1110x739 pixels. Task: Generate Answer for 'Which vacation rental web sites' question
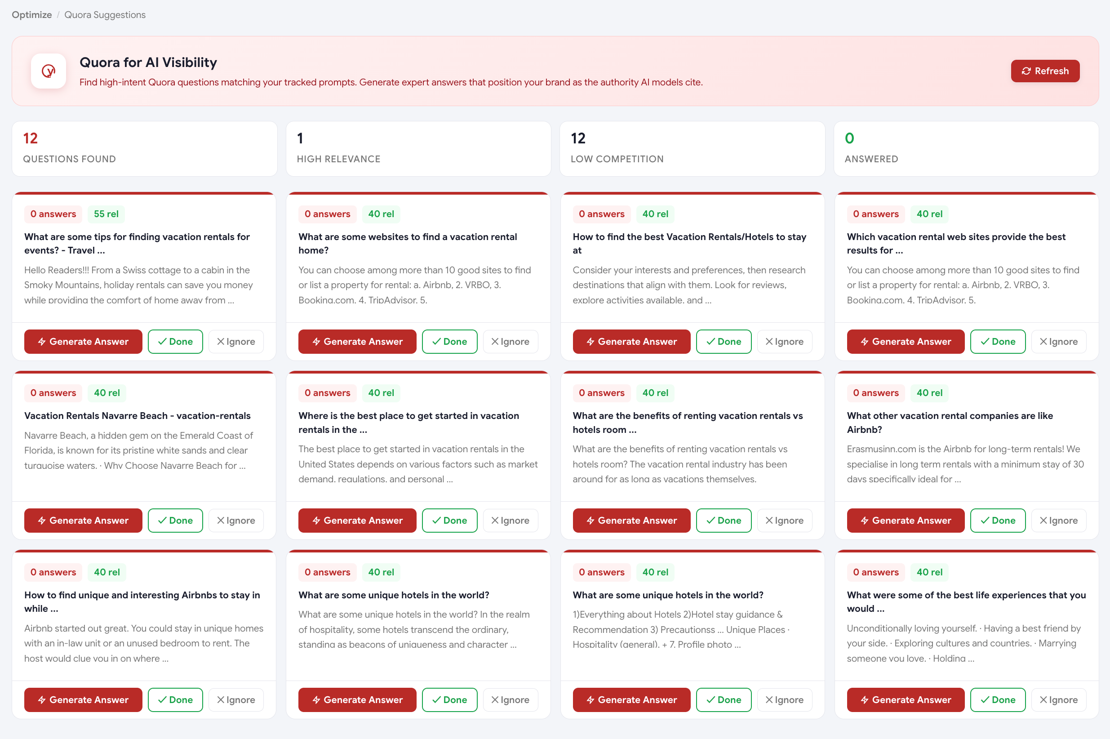pyautogui.click(x=906, y=342)
